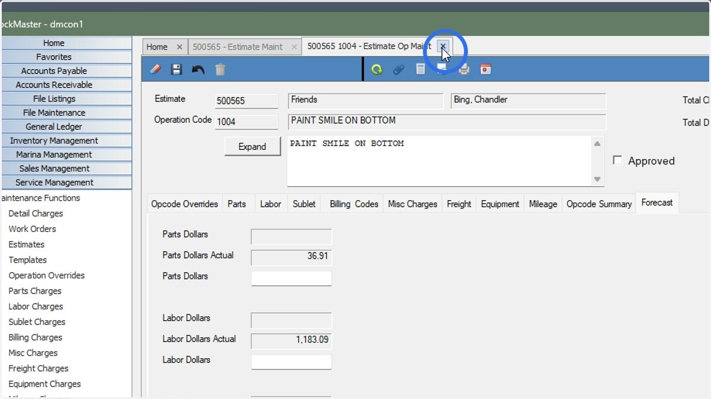This screenshot has height=399, width=711.
Task: Select Parts Charges in function list
Action: tap(35, 291)
